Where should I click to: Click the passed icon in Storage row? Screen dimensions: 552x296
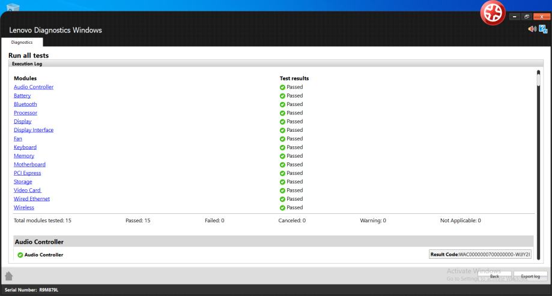[x=282, y=182]
